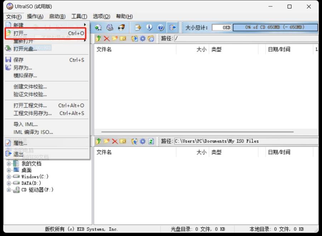The height and width of the screenshot is (236, 322).
Task: Click the floppy disk icon beside 保存
Action: coord(8,60)
